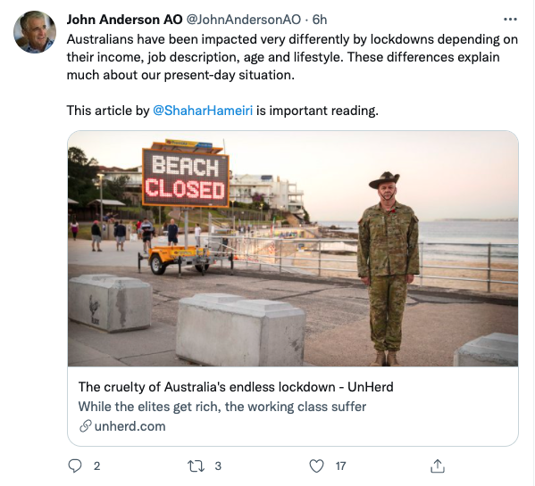Retweet using the retweet arrows icon
The image size is (535, 486).
tap(196, 465)
